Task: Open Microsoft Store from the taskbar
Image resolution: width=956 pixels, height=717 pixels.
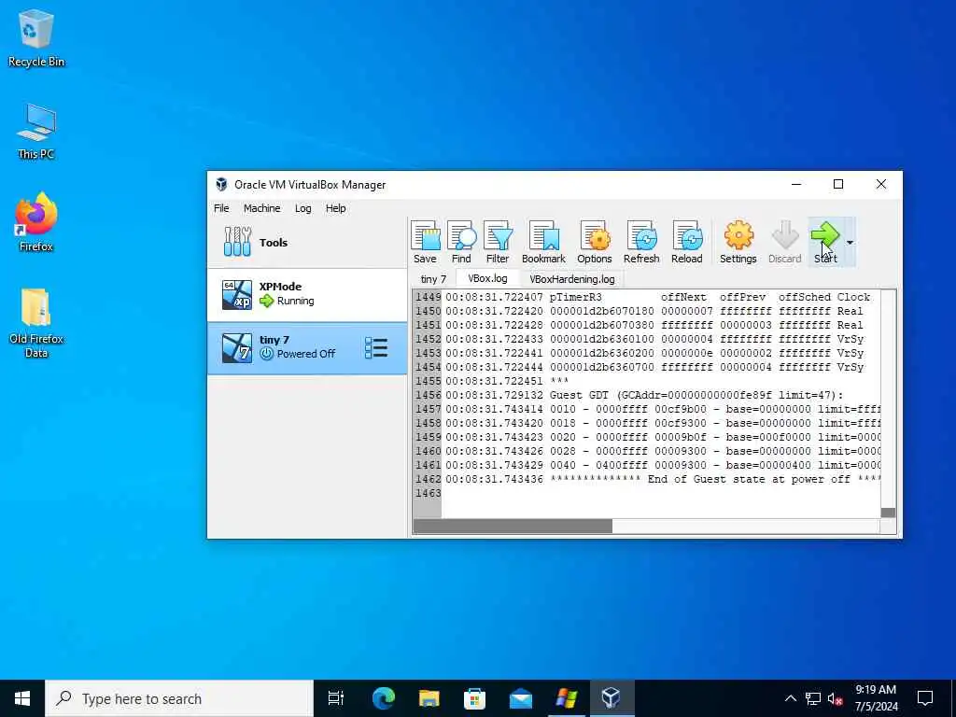Action: (x=475, y=698)
